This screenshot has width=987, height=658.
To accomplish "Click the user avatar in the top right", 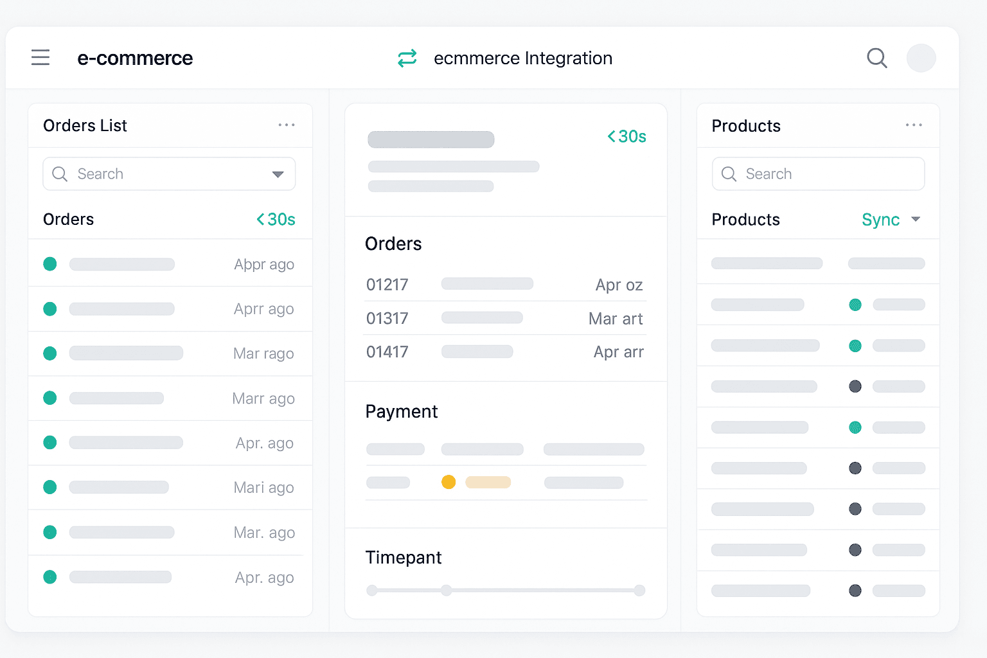I will click(921, 58).
